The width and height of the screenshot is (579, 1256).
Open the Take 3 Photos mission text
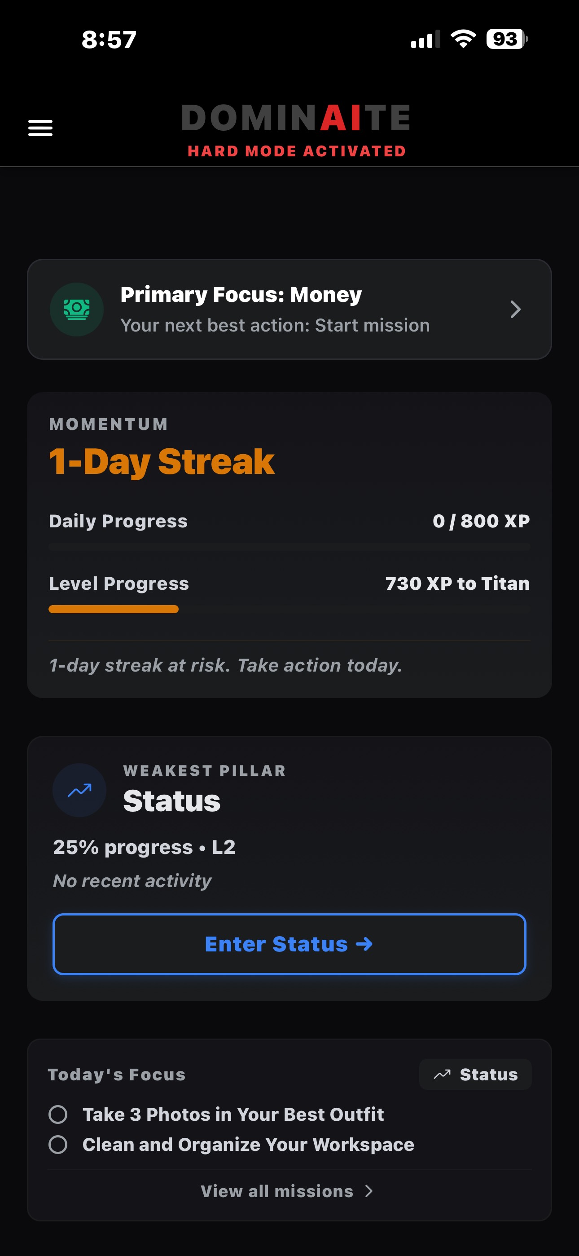pyautogui.click(x=233, y=1114)
